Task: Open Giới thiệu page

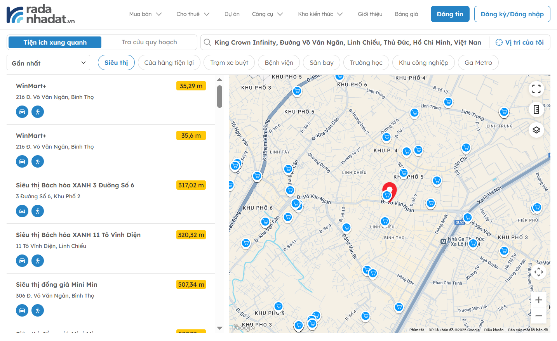Action: 370,14
